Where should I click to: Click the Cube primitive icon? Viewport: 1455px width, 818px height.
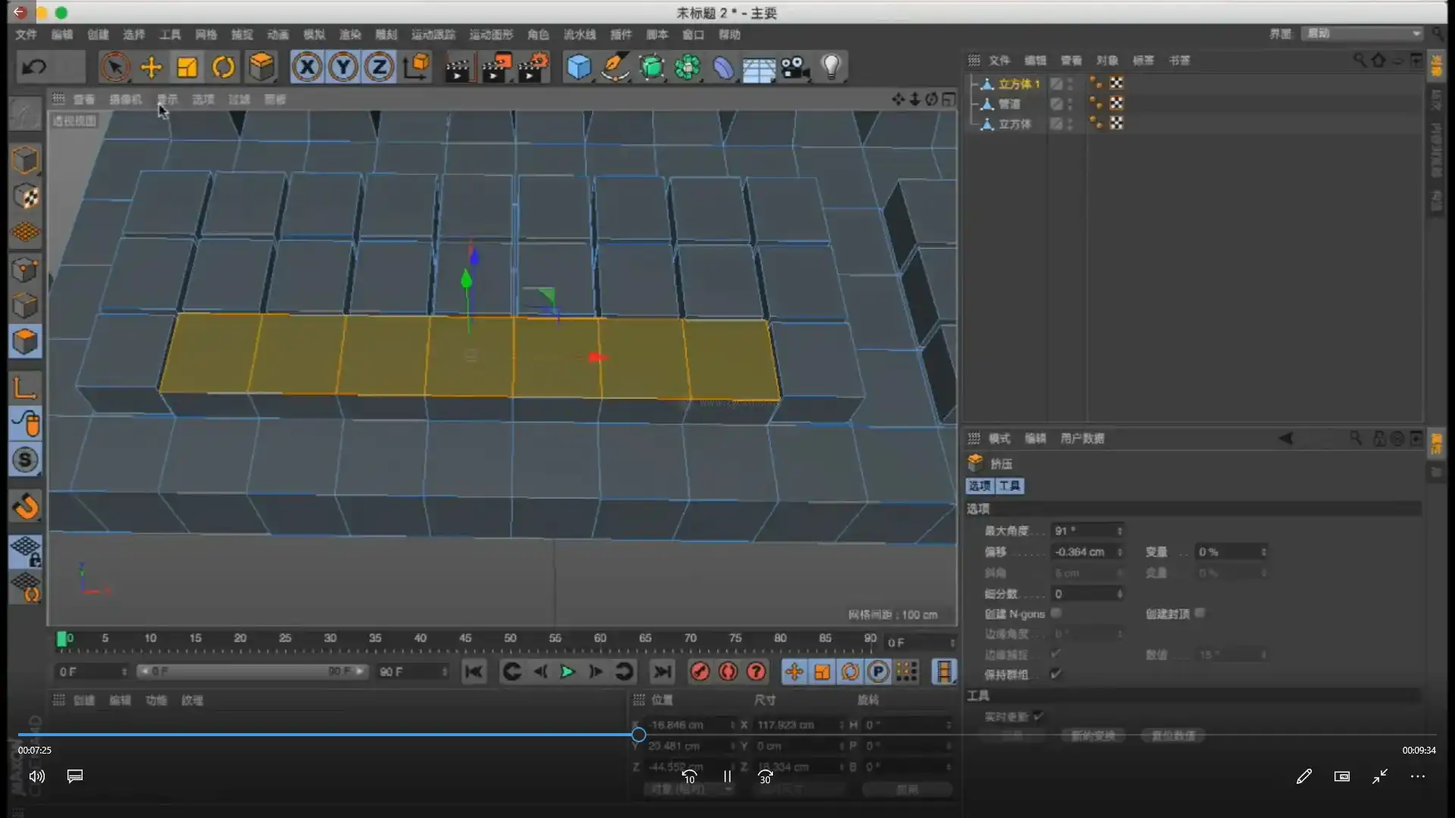579,67
